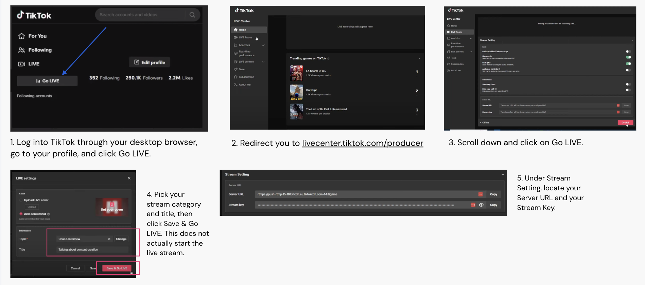Click the red dots icon in step 3 Stream key row
The width and height of the screenshot is (645, 285).
(618, 112)
